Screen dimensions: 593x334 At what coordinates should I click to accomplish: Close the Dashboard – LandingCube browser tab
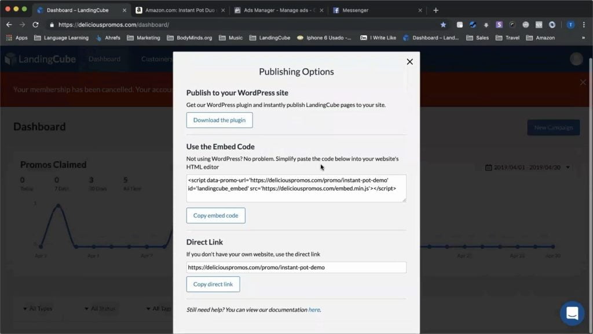125,10
